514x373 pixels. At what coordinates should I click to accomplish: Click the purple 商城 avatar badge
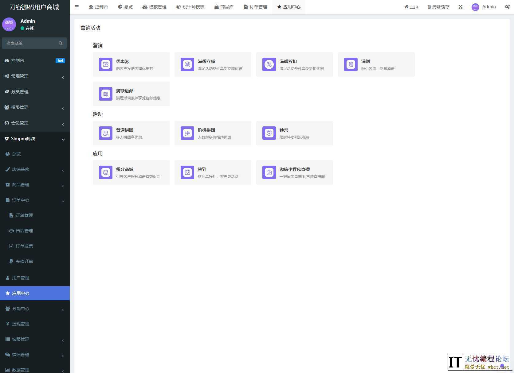(x=9, y=24)
